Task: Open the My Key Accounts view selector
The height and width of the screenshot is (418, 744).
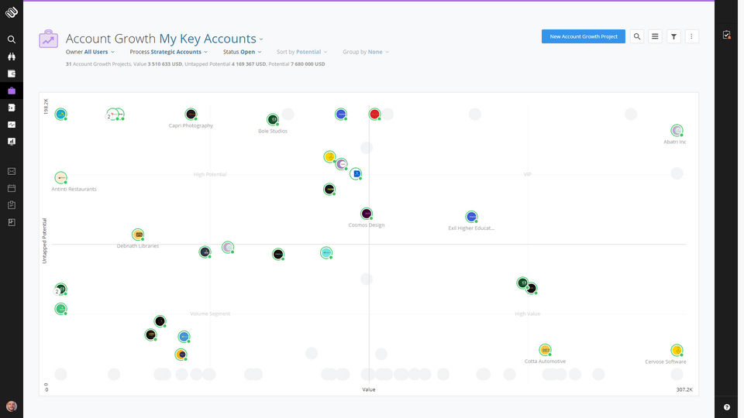Action: click(211, 39)
